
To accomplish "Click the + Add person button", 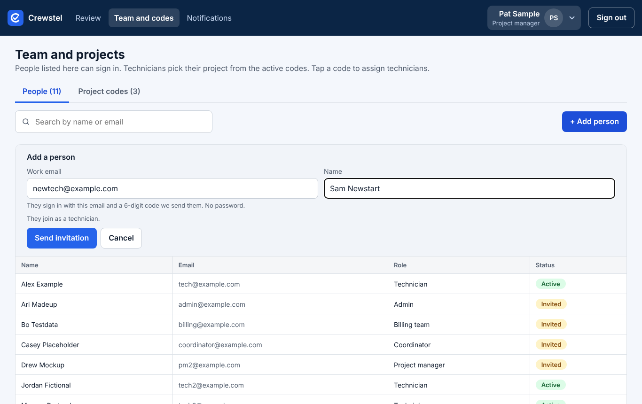I will click(595, 122).
